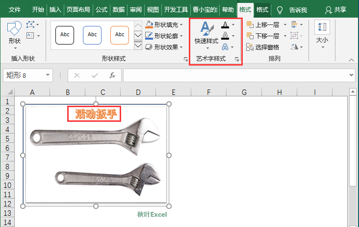Select row 14 header

[x=7, y=222]
